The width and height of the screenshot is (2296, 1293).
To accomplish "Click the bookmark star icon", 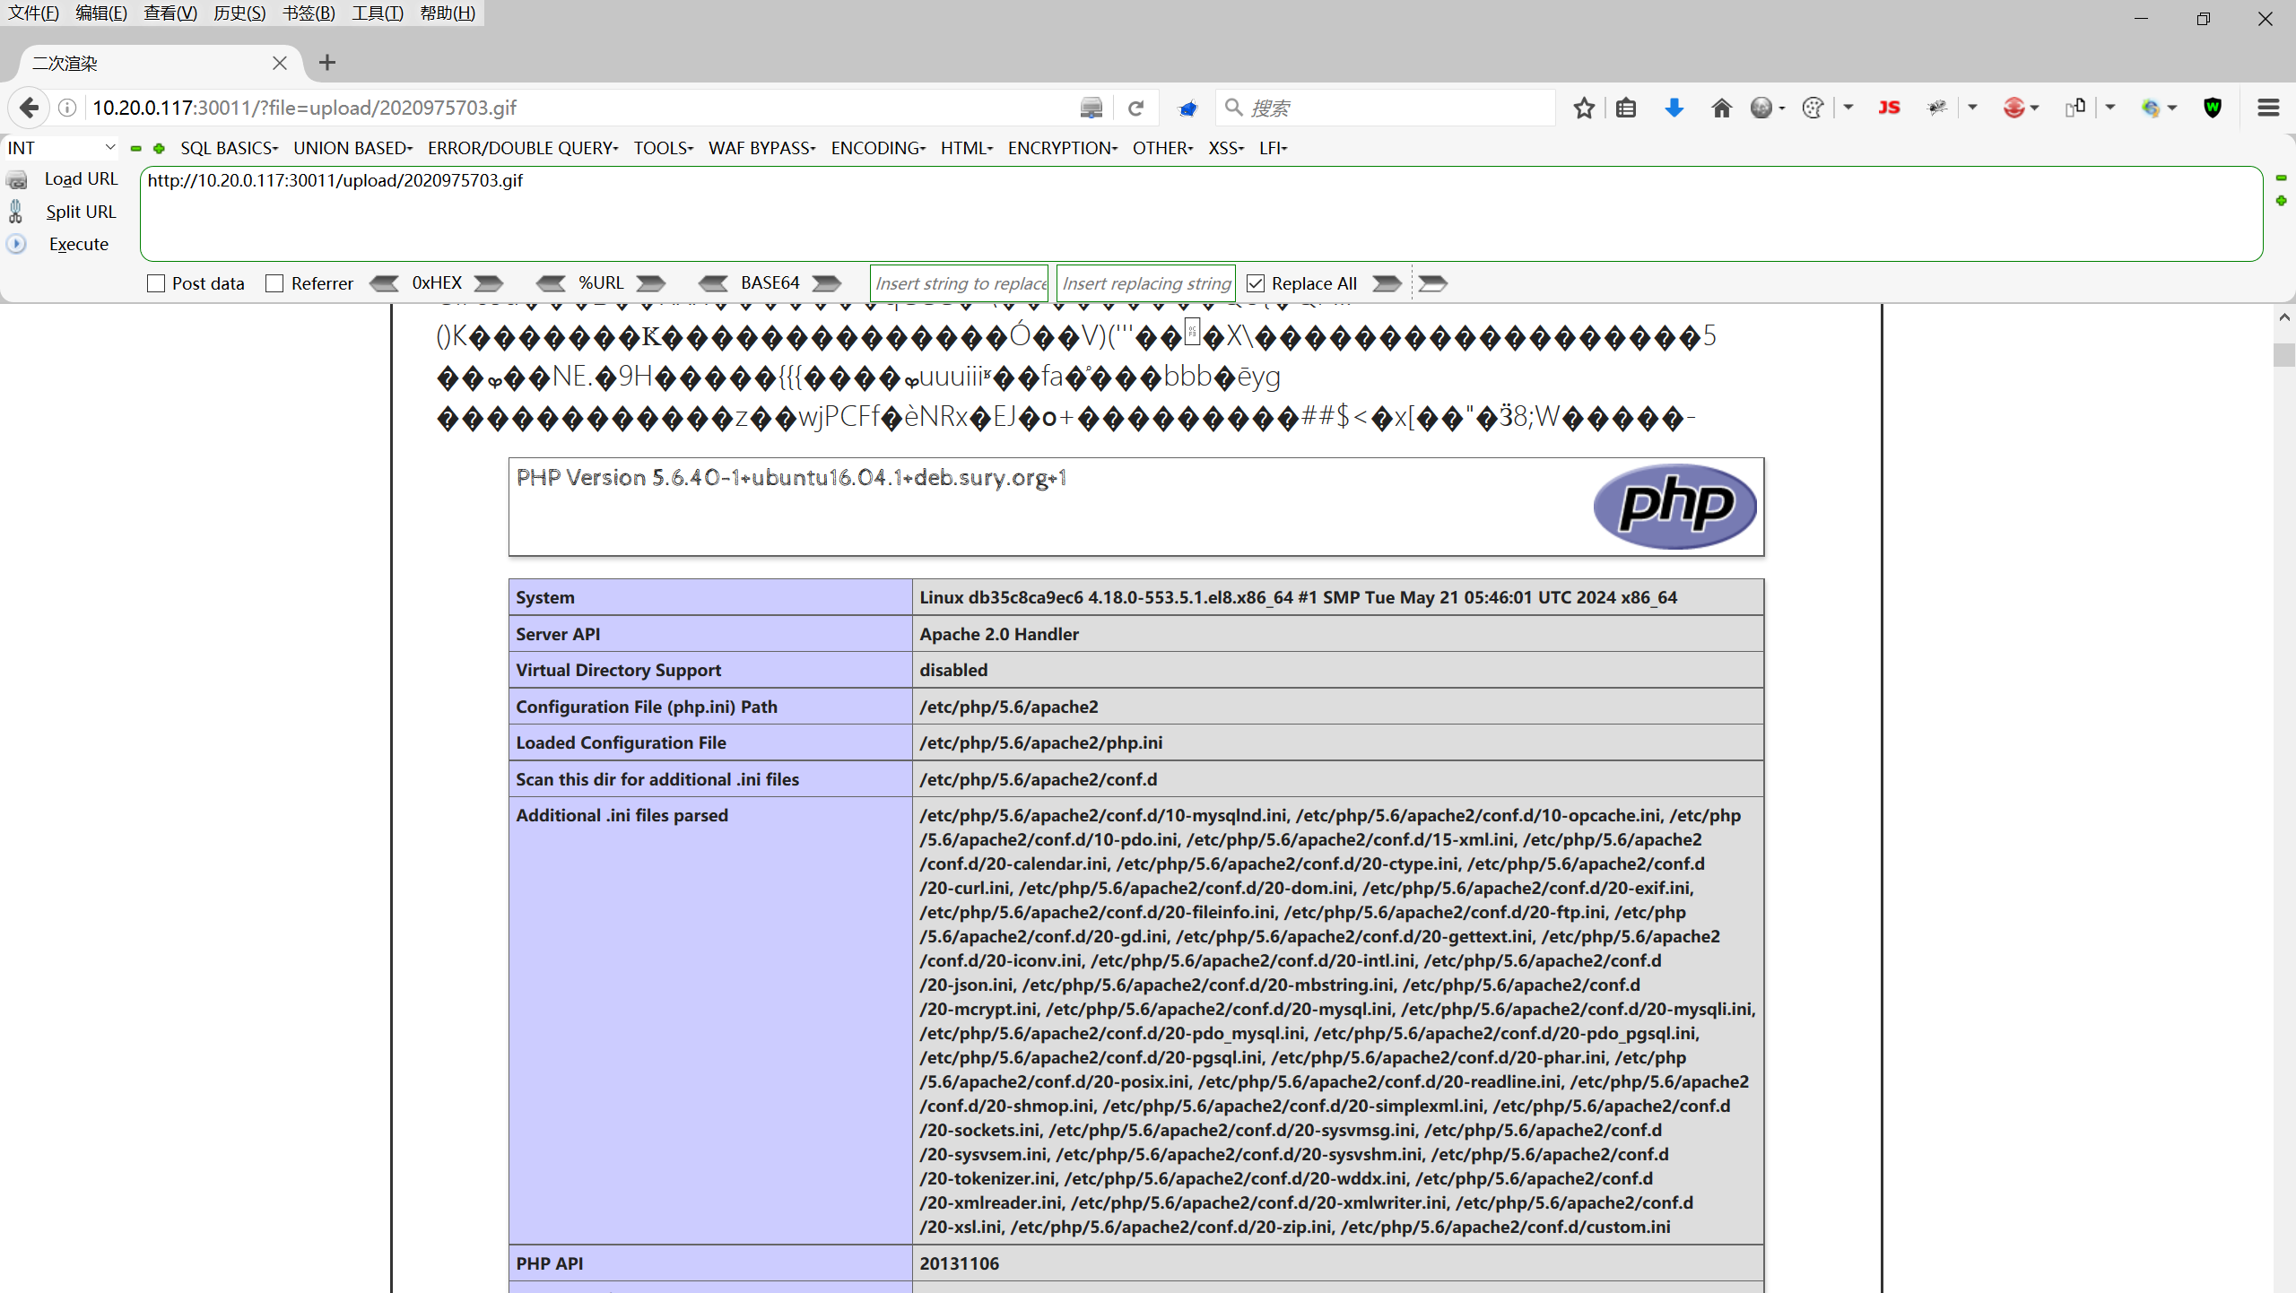I will 1584,108.
